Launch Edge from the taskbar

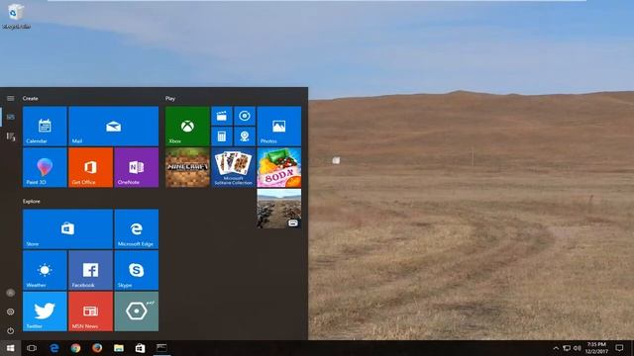(54, 348)
